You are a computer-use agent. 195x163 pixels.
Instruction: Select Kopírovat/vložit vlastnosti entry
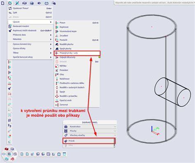click(x=30, y=31)
